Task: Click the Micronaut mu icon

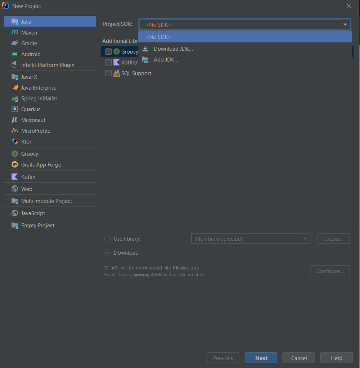Action: point(15,120)
